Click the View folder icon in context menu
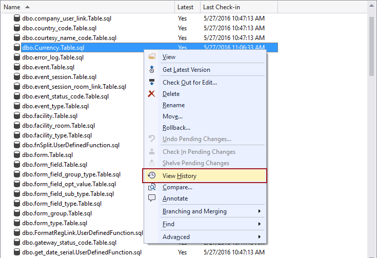This screenshot has width=377, height=258. tap(152, 57)
